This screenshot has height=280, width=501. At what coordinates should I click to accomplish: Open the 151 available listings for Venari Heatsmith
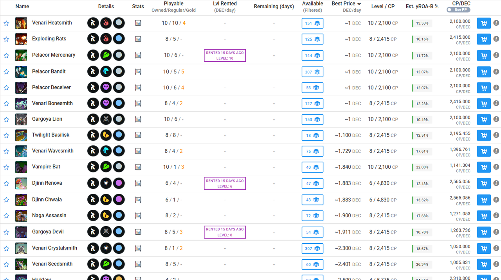(x=312, y=23)
